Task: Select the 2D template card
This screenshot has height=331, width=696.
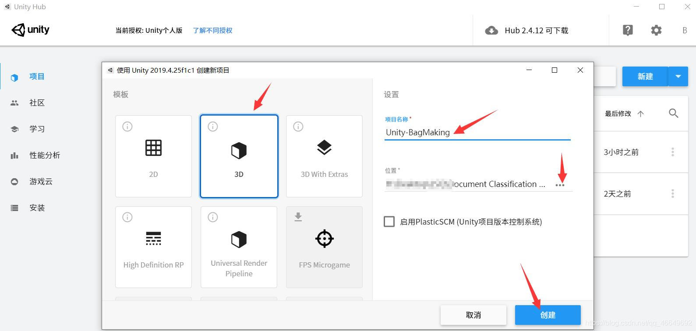Action: tap(153, 156)
